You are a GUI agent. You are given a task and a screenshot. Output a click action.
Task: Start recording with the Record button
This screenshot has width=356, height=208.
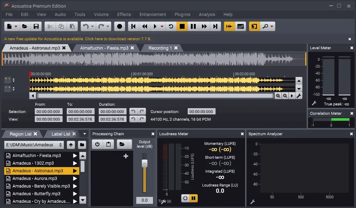[x=120, y=26]
